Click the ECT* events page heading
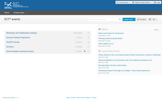 click(12, 19)
